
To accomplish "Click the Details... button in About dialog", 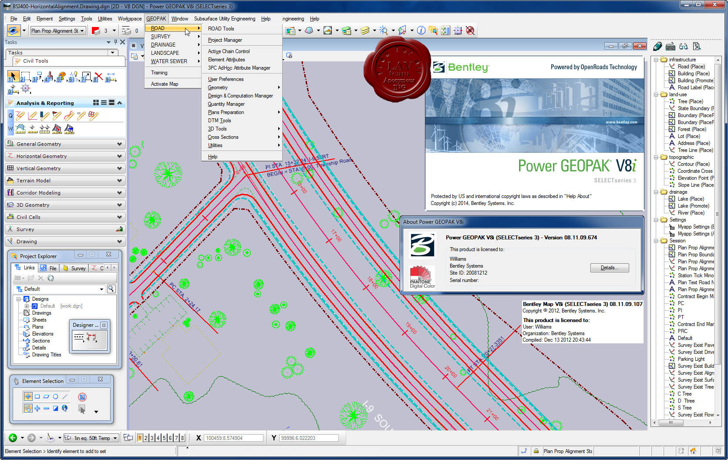I will pos(610,268).
